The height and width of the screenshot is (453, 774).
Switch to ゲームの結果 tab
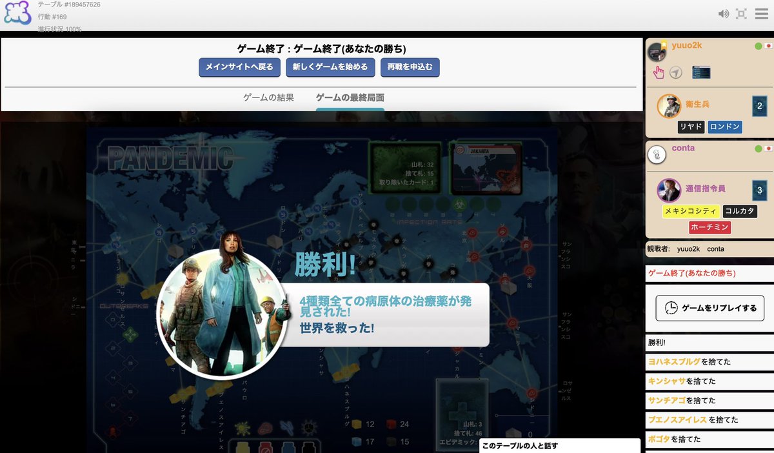pyautogui.click(x=268, y=98)
